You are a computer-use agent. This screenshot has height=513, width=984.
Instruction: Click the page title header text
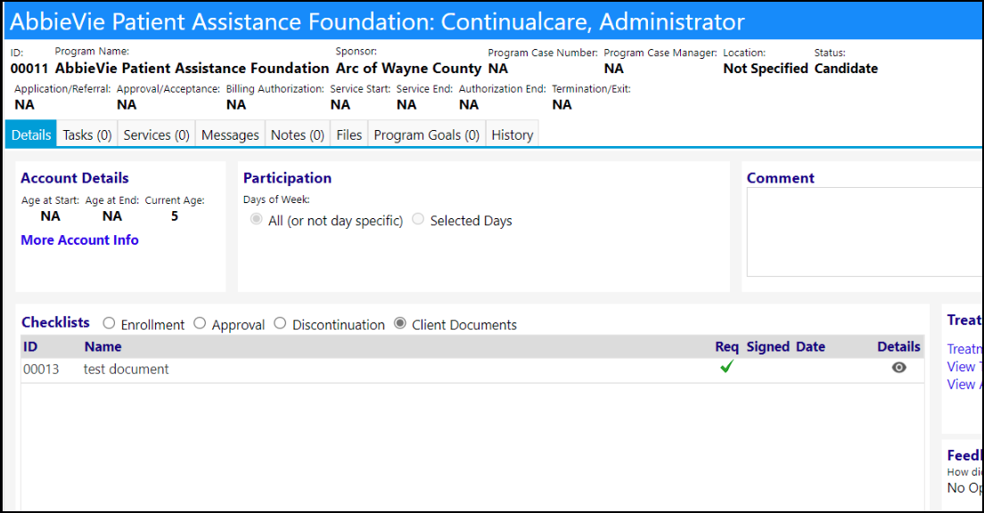(377, 22)
